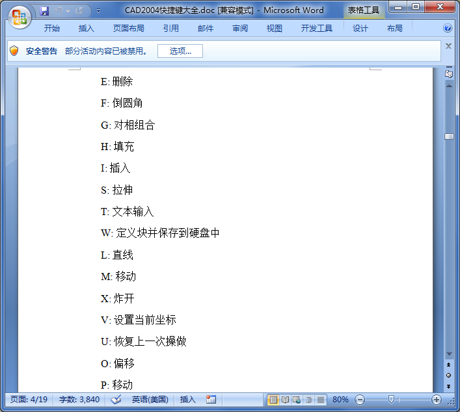Image resolution: width=460 pixels, height=412 pixels.
Task: Click the line 'F: 倒圆角'
Action: [x=122, y=103]
